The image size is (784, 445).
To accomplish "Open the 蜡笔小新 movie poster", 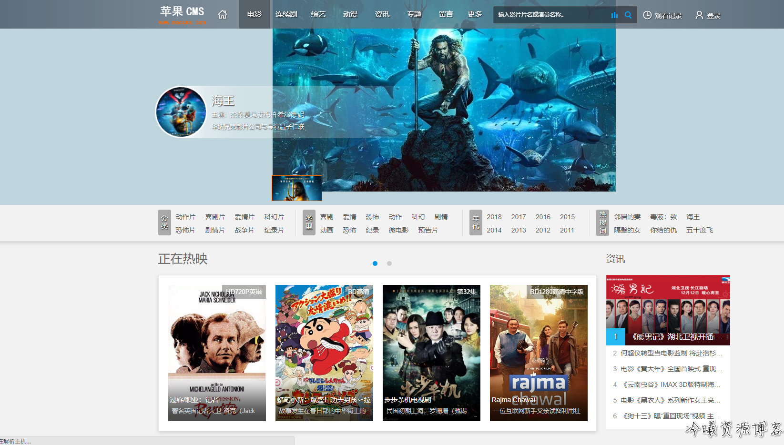I will pyautogui.click(x=324, y=353).
